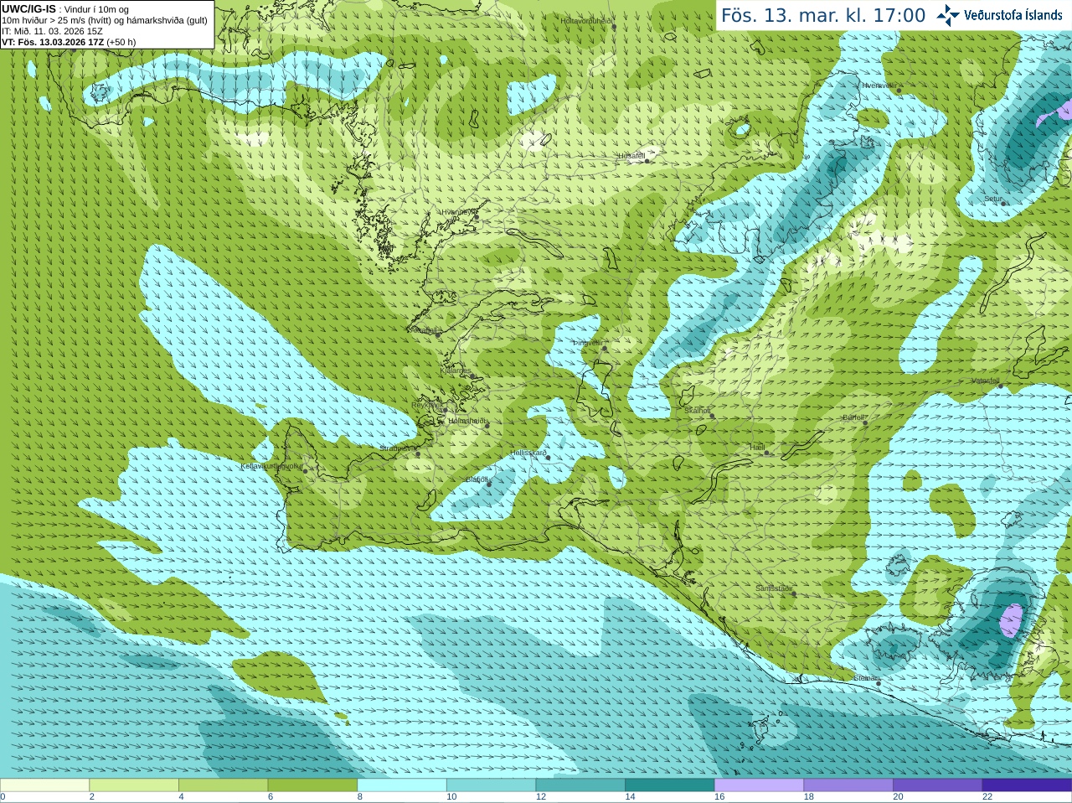Click the '10m hviður > 25 m/s' description line
The height and width of the screenshot is (803, 1072).
[x=105, y=20]
